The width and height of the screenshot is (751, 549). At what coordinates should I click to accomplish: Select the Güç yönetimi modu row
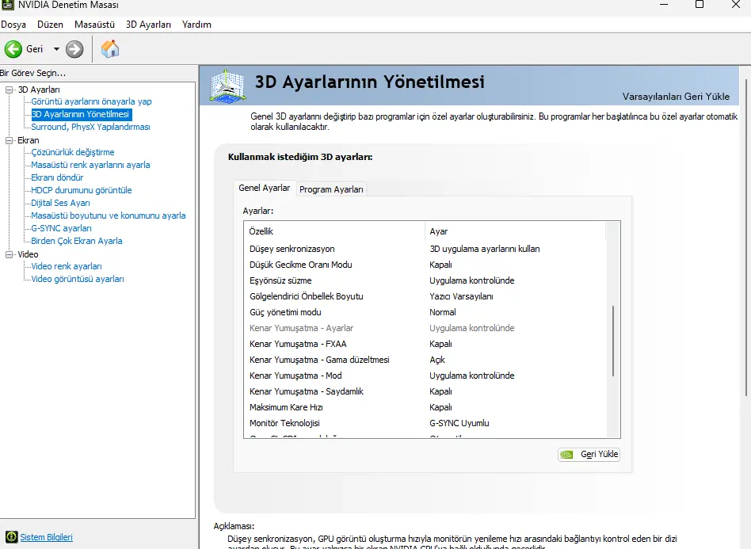tap(425, 312)
